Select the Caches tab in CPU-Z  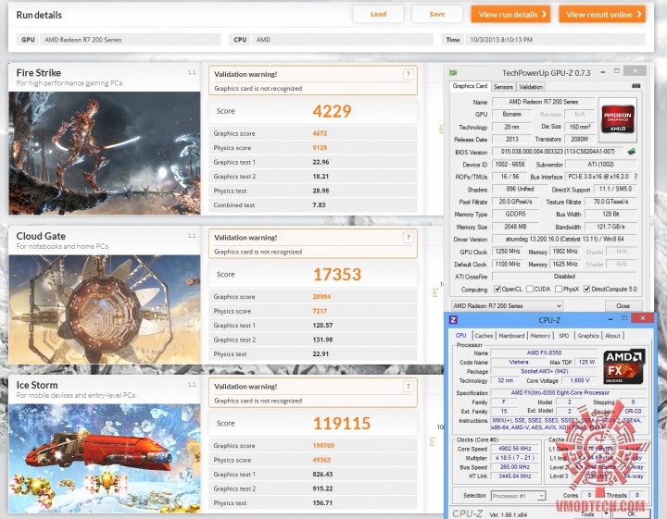click(x=485, y=336)
